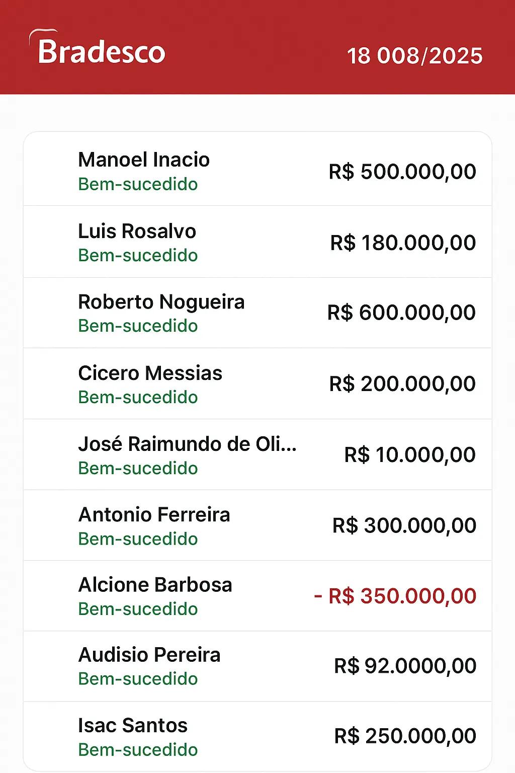Image resolution: width=515 pixels, height=773 pixels.
Task: Open the Alcione Barbosa transaction
Action: (257, 596)
